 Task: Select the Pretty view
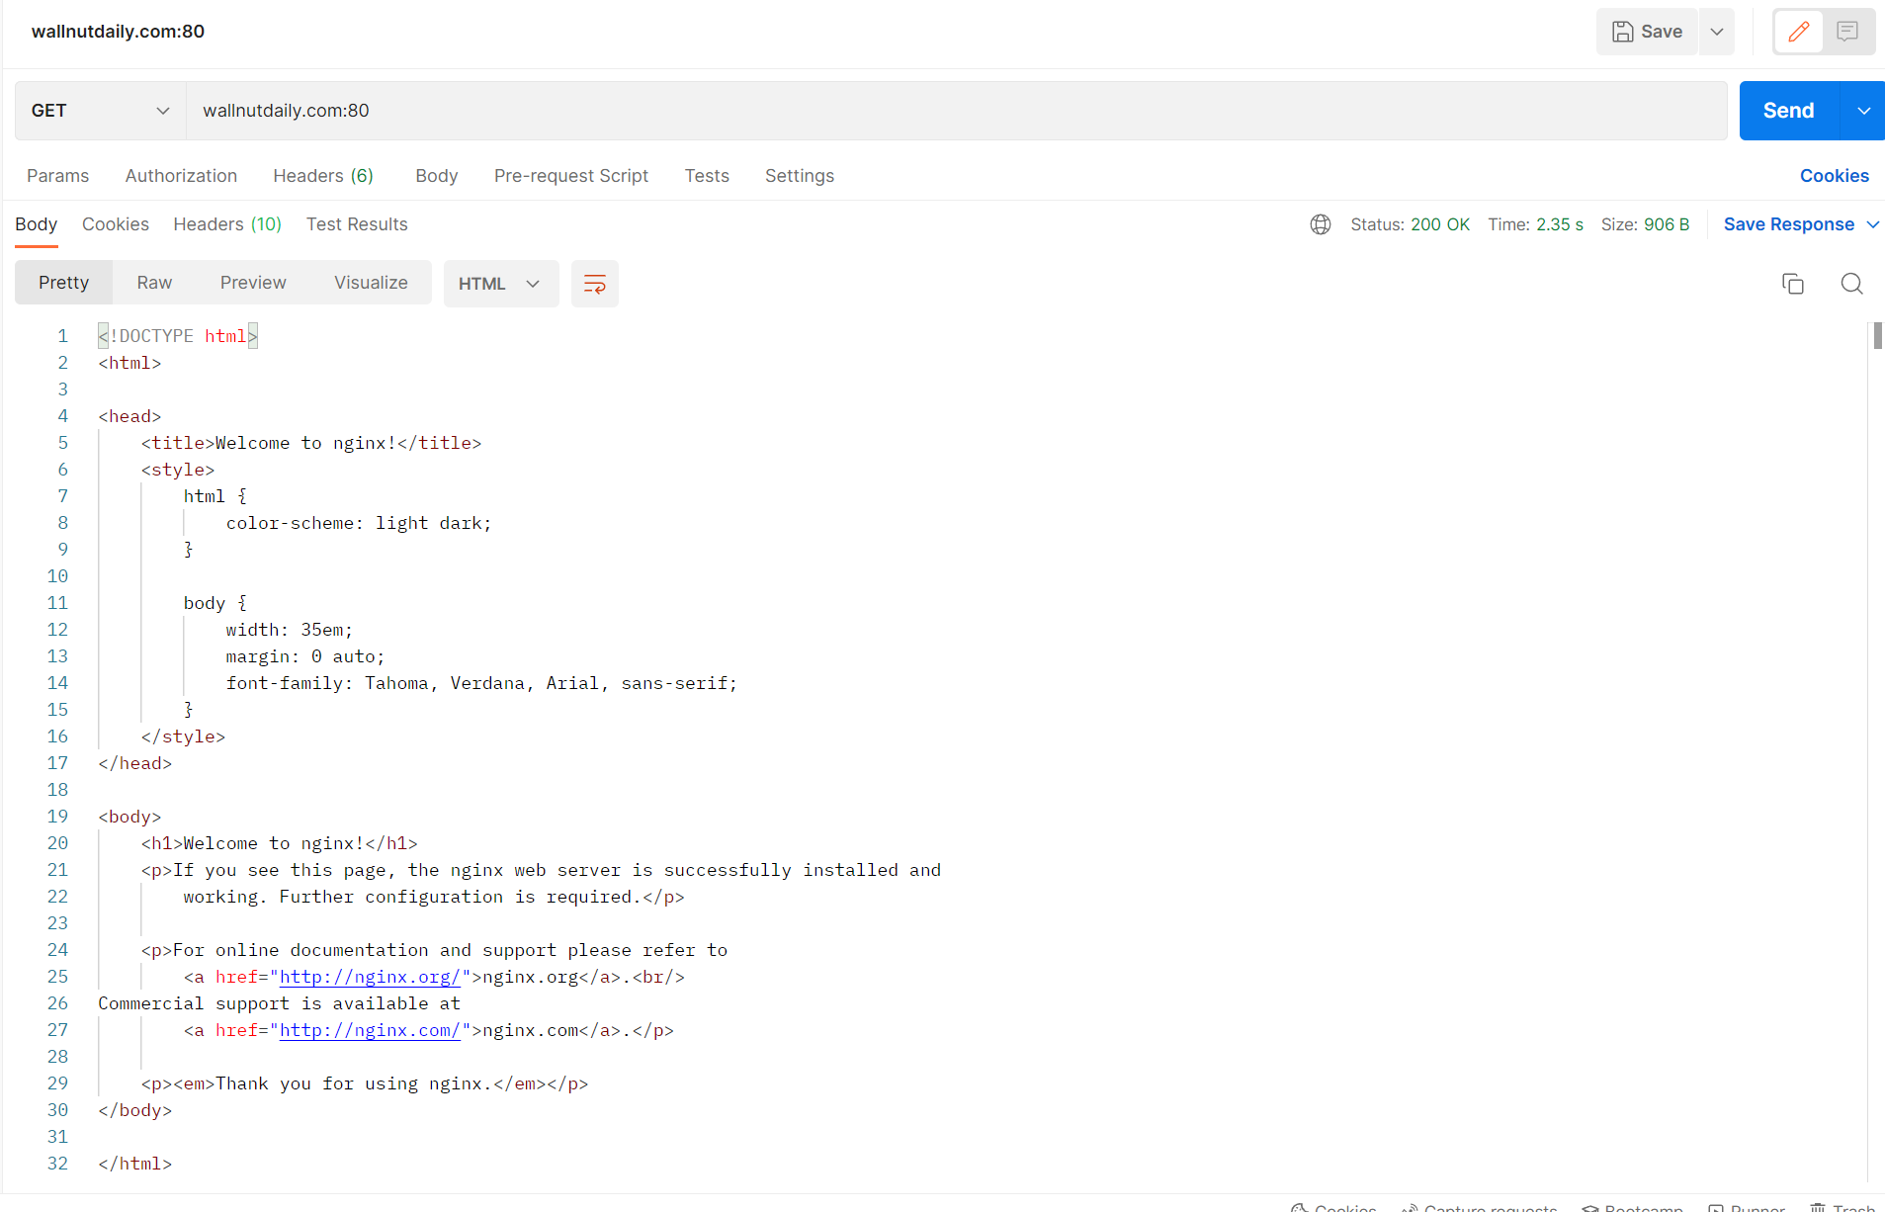click(x=64, y=283)
